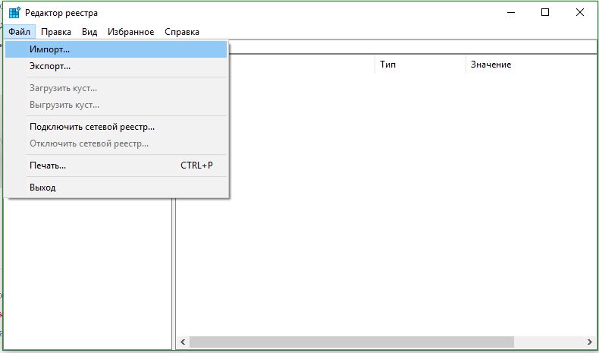Choose Выход to quit the editor
This screenshot has height=353, width=599.
[116, 188]
